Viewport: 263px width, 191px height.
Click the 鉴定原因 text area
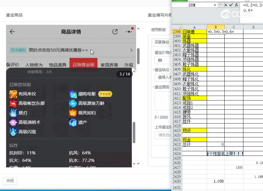tap(163, 101)
